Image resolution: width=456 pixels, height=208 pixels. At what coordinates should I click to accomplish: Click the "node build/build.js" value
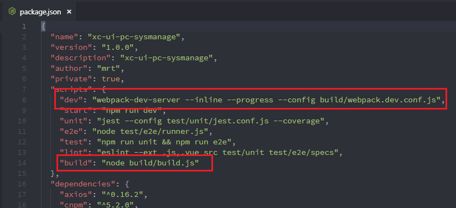[x=150, y=163]
